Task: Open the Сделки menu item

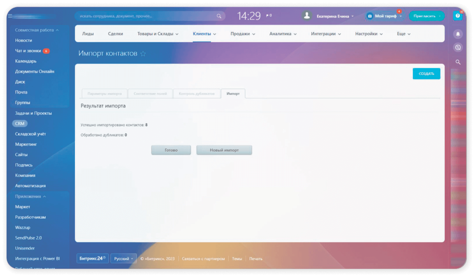Action: 116,34
